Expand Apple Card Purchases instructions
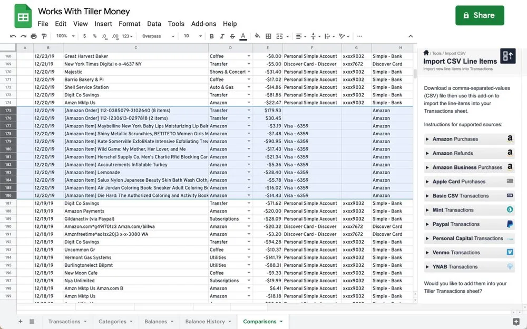The width and height of the screenshot is (527, 329). 469,182
